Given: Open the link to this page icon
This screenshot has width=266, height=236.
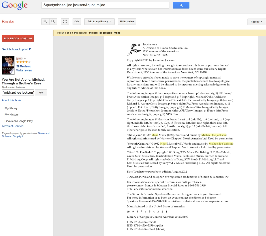Looking at the screenshot, I should [77, 21].
